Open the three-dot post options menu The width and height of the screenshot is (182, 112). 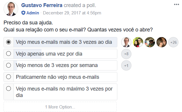click(176, 4)
